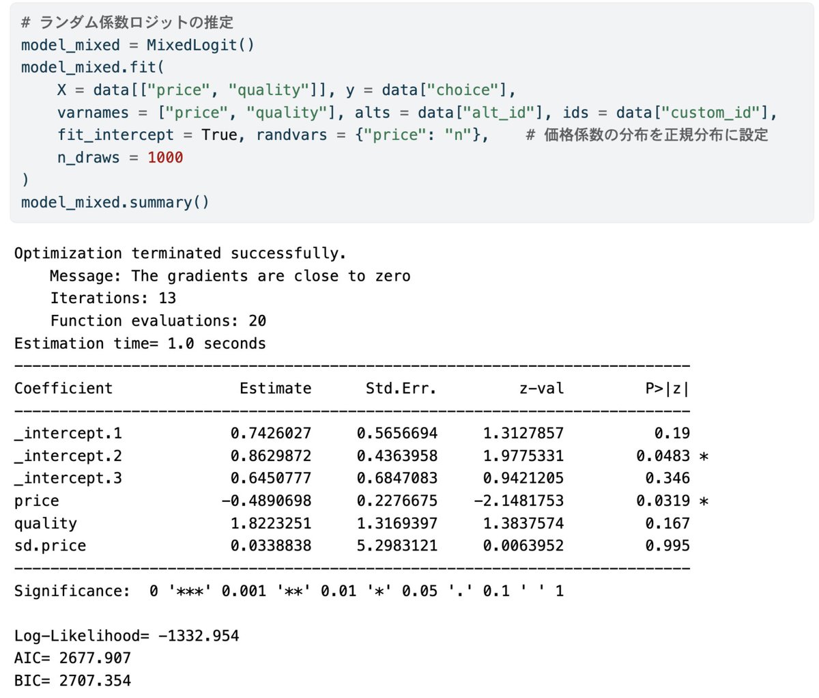The width and height of the screenshot is (819, 698).
Task: Click the p-value 0.0319
Action: tap(663, 501)
